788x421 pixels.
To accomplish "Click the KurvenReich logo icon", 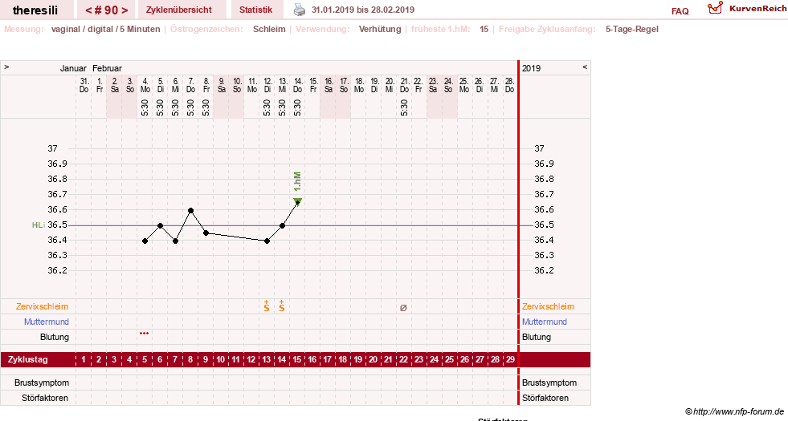I will pos(715,8).
